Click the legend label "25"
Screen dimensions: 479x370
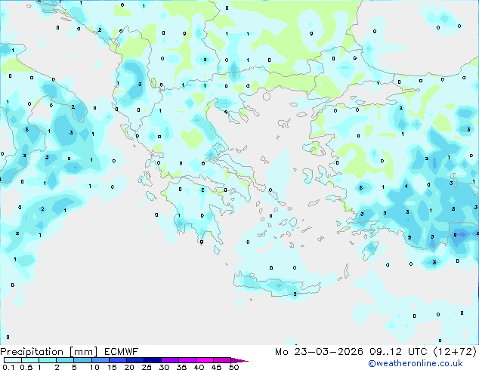click(x=147, y=367)
